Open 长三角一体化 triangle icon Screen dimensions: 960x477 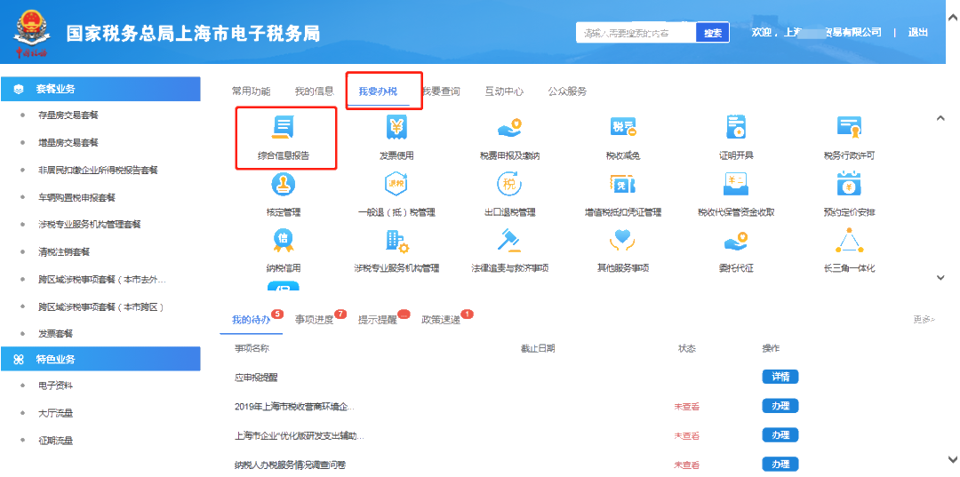[849, 241]
